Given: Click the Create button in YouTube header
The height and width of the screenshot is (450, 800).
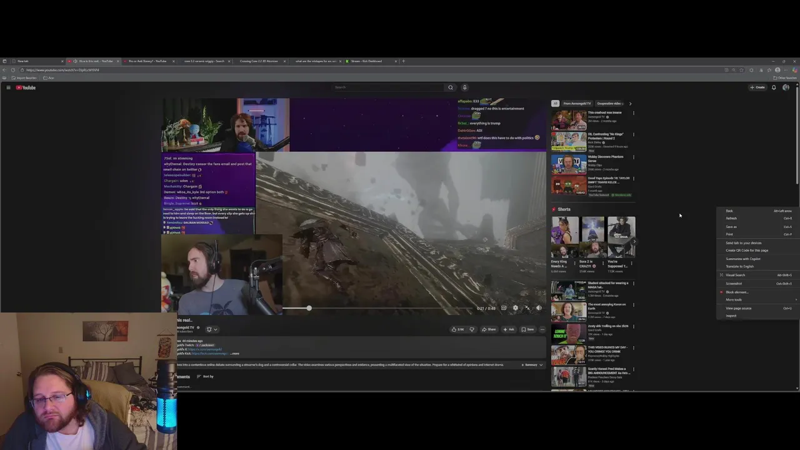Looking at the screenshot, I should (x=757, y=87).
